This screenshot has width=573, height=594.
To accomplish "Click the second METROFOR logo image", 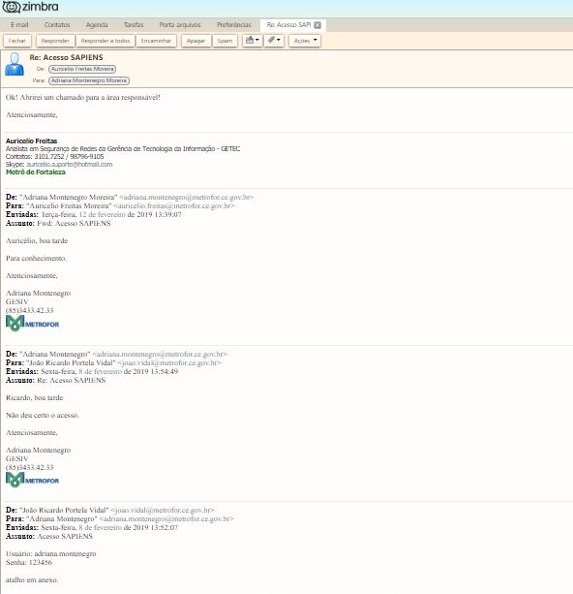I will 33,480.
